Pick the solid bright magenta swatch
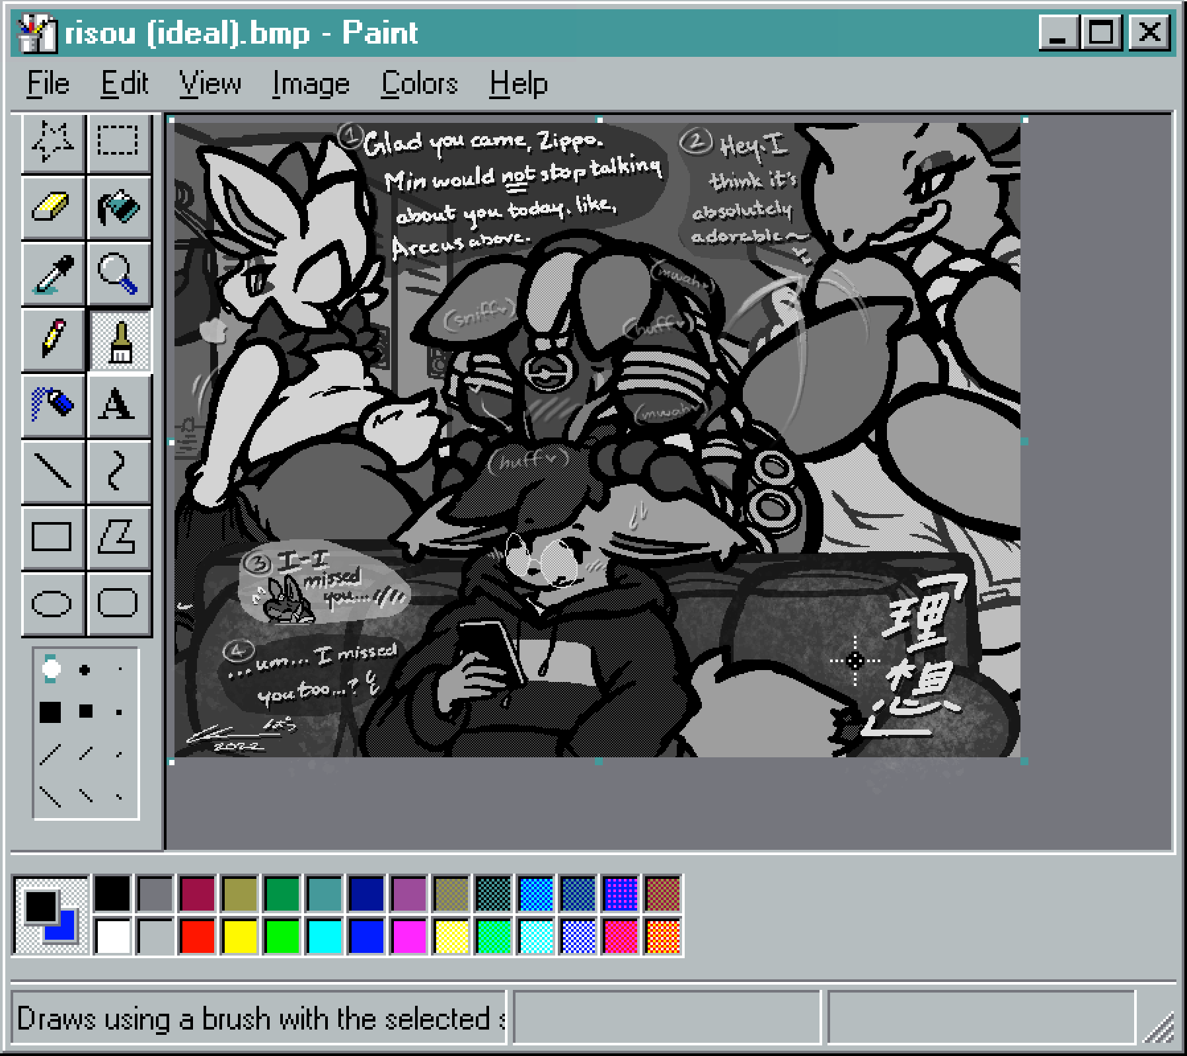Screen dimensions: 1187x1056 [409, 936]
